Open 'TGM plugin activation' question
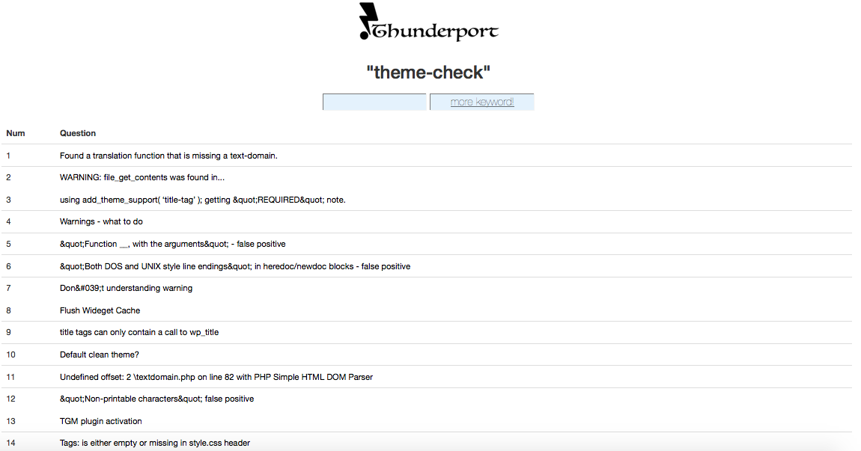861x451 pixels. pyautogui.click(x=100, y=421)
